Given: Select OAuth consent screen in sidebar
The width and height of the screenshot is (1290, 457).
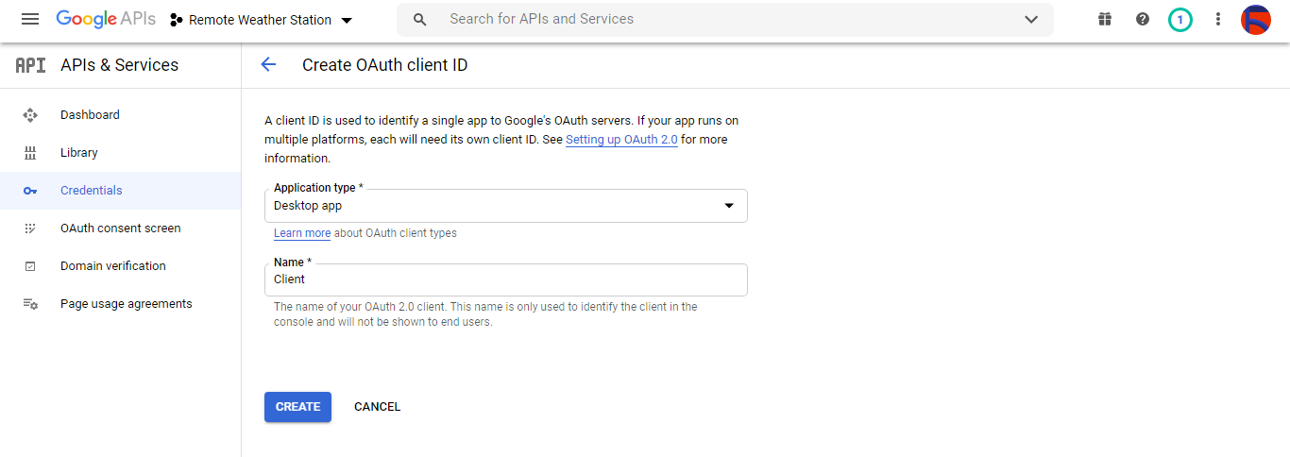Looking at the screenshot, I should [120, 228].
